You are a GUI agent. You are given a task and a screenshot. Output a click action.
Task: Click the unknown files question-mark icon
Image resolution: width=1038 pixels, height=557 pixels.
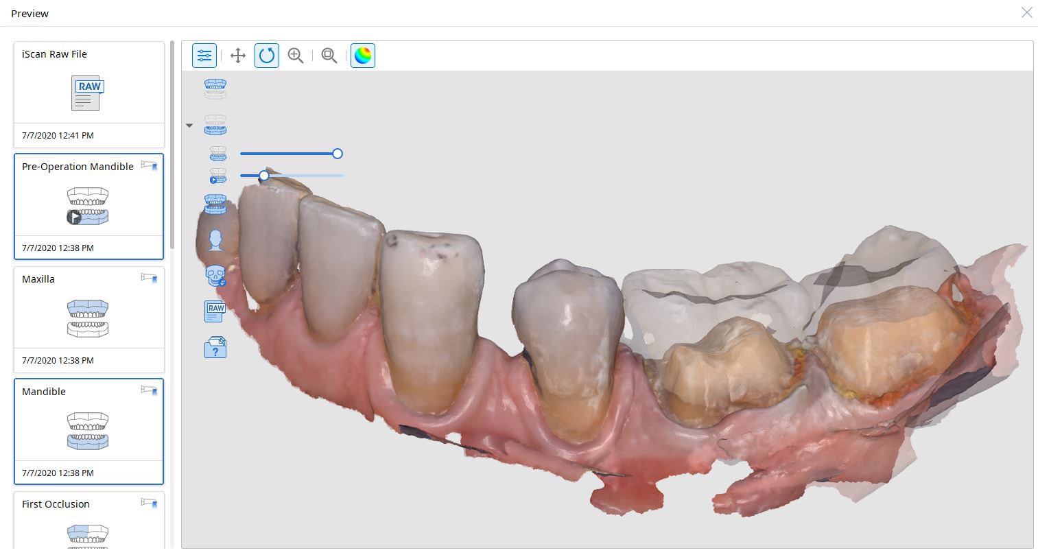click(215, 347)
